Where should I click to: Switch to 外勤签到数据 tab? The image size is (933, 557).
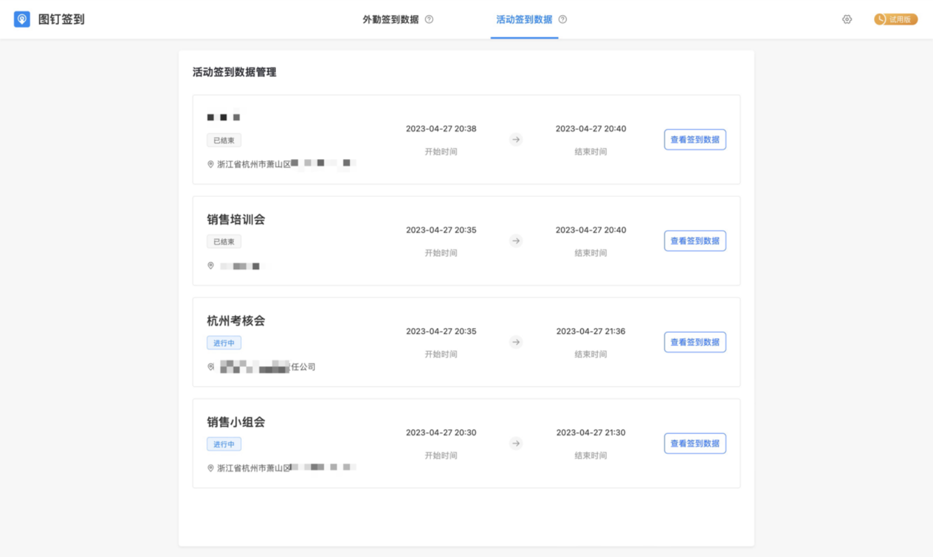click(x=391, y=19)
